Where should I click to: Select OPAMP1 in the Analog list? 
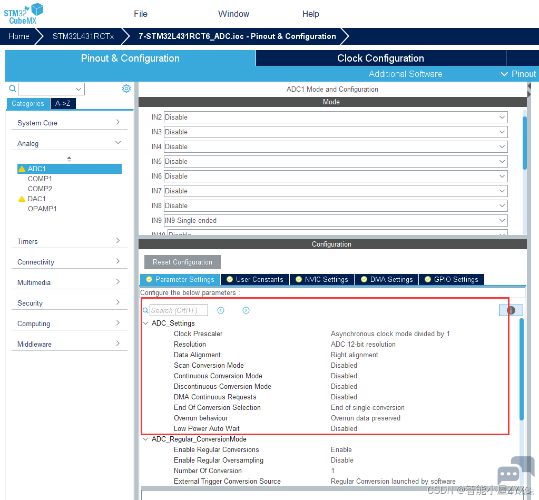pyautogui.click(x=42, y=209)
